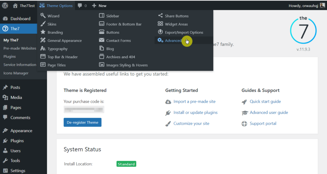Image resolution: width=327 pixels, height=174 pixels.
Task: Select General Appearance menu entry
Action: pos(65,41)
